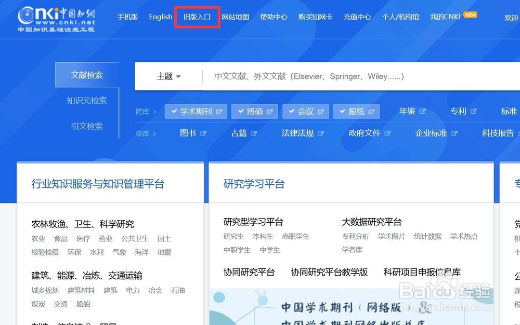Switch to the 引文检索 tab
This screenshot has width=520, height=325.
(x=86, y=126)
